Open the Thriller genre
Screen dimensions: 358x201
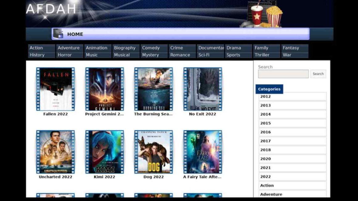[x=267, y=55]
